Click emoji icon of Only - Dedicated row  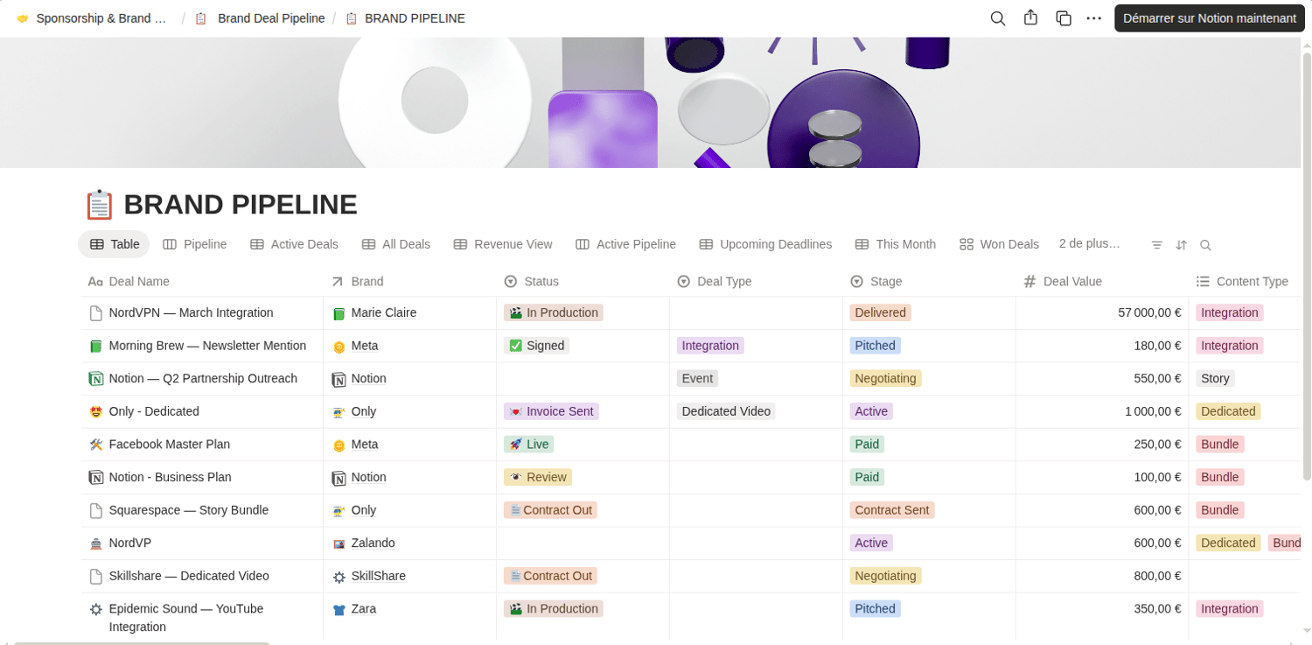tap(96, 412)
